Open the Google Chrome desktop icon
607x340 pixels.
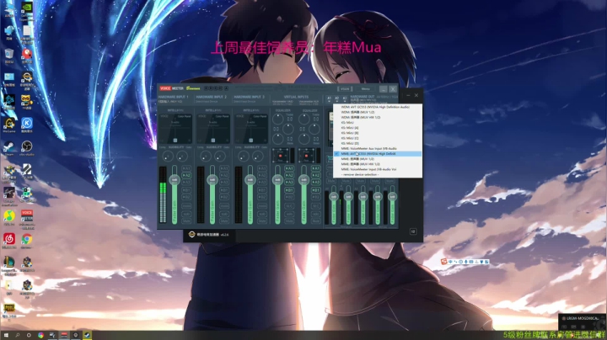(27, 241)
